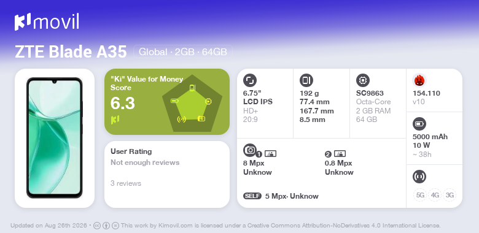This screenshot has width=479, height=233.
Task: Click the Ki Value for Money score 6.3
Action: coord(122,104)
